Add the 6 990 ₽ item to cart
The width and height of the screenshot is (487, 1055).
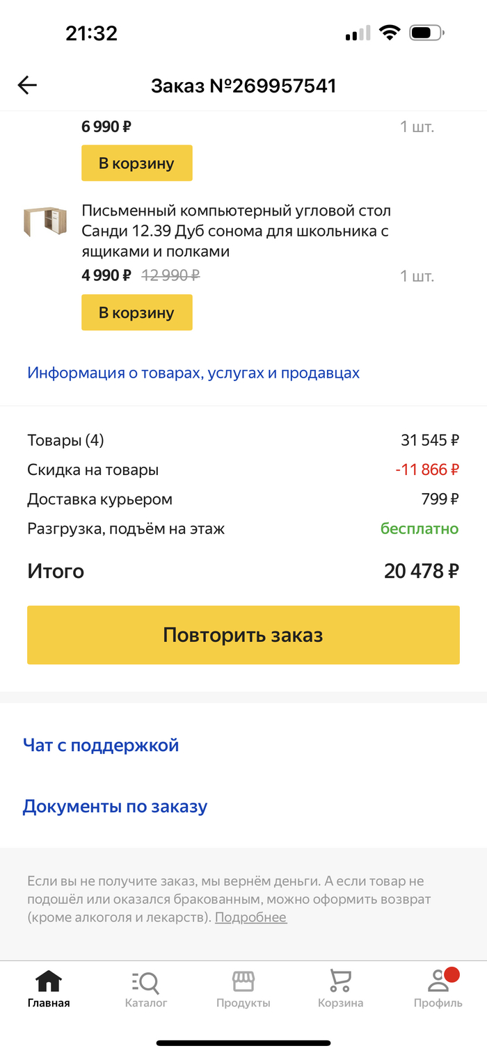(x=137, y=163)
